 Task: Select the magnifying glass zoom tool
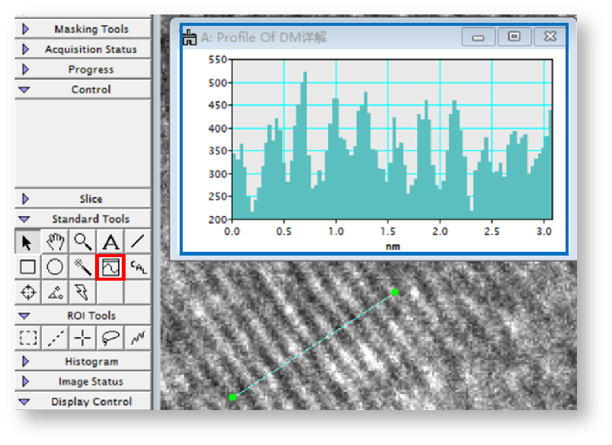point(82,243)
